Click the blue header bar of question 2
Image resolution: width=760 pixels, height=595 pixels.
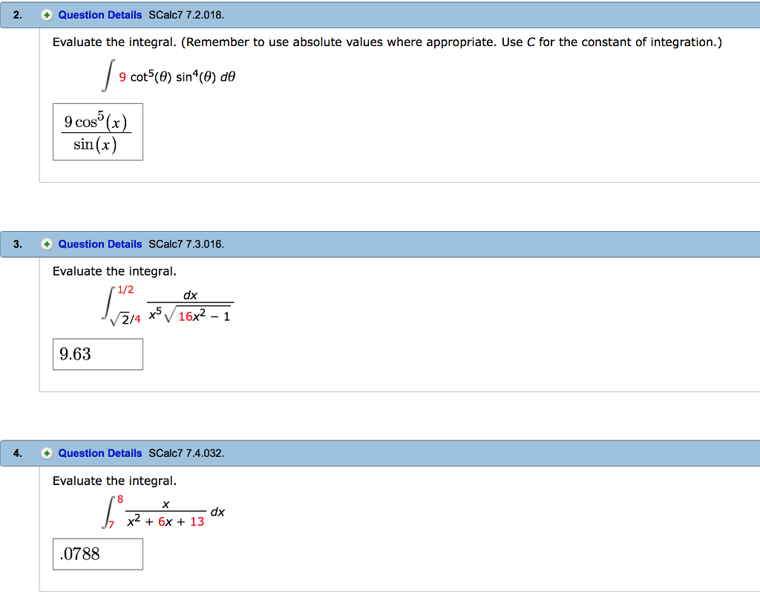[445, 15]
